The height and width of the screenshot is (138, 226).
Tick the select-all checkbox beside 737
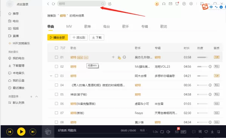click(x=56, y=48)
